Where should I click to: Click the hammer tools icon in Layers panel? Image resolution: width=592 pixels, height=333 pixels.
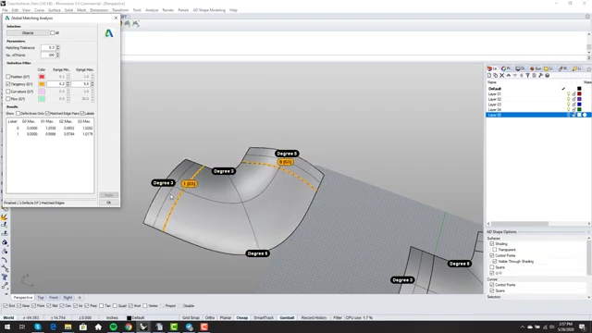540,76
